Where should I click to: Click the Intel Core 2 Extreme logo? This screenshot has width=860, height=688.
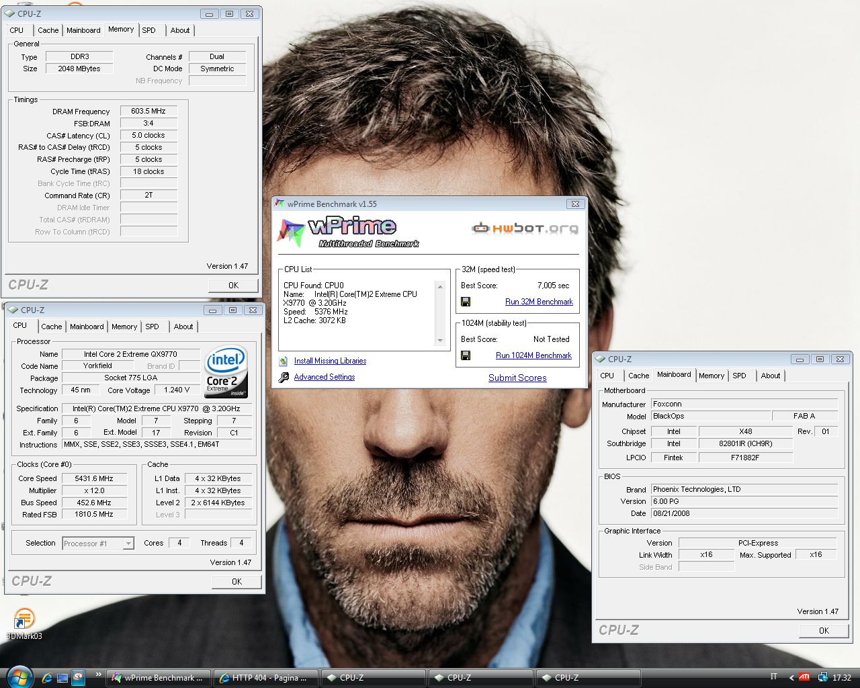226,372
